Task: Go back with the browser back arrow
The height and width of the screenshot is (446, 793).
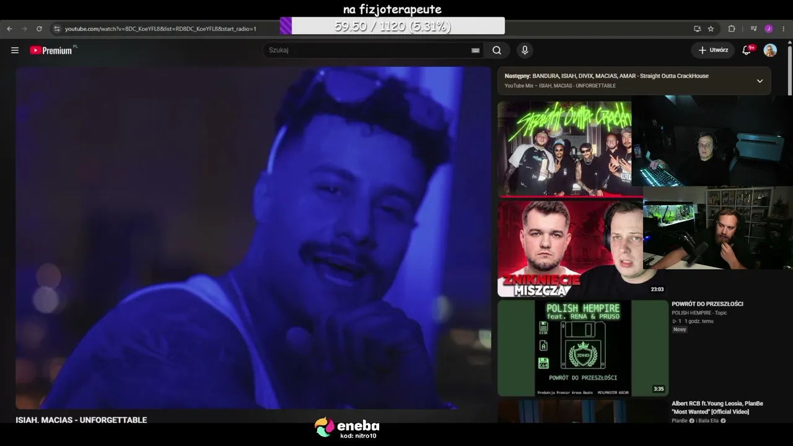Action: click(9, 28)
